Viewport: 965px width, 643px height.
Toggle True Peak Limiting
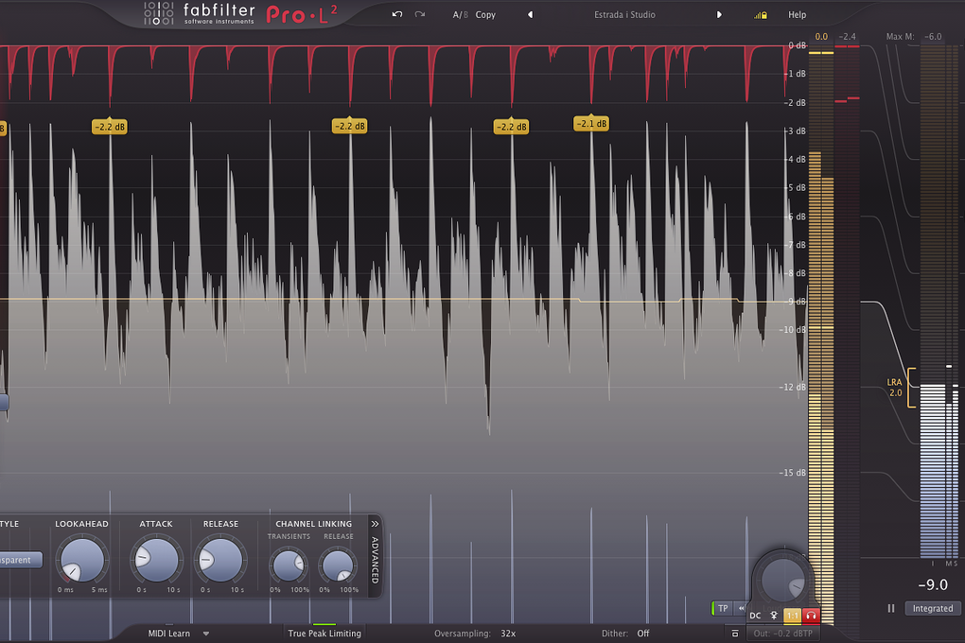click(x=325, y=634)
